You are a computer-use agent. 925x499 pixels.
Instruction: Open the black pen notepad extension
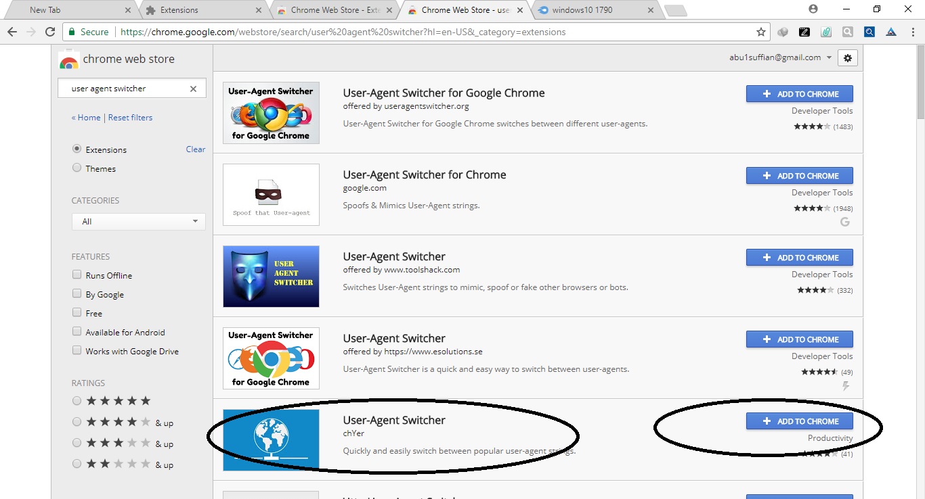[804, 32]
